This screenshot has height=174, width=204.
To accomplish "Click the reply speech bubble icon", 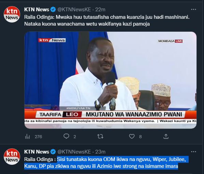I will point(67,136).
